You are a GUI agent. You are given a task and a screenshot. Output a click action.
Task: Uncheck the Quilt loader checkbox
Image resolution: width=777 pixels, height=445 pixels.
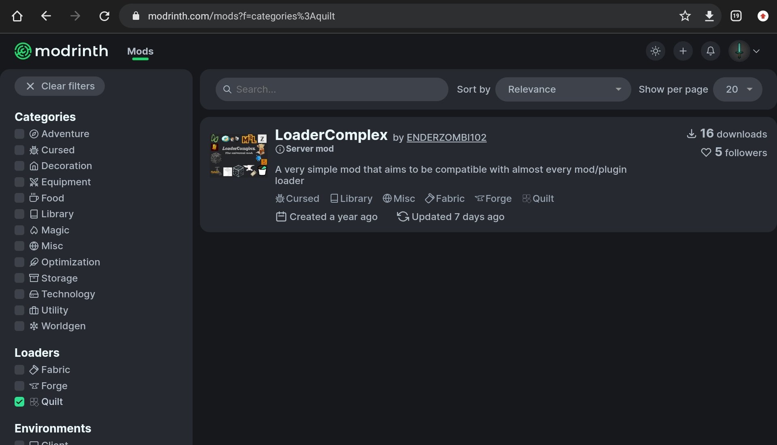[19, 402]
